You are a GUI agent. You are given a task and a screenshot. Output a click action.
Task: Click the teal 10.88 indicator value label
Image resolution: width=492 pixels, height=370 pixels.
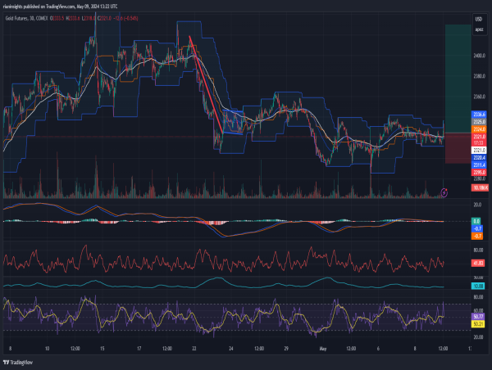pyautogui.click(x=478, y=286)
